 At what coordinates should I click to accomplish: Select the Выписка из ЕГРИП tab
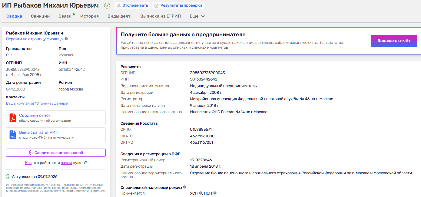click(x=161, y=16)
